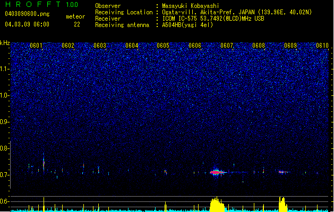This screenshot has height=212, width=334.
Task: Click the ICOM IC-575 receiver text
Action: pos(213,19)
